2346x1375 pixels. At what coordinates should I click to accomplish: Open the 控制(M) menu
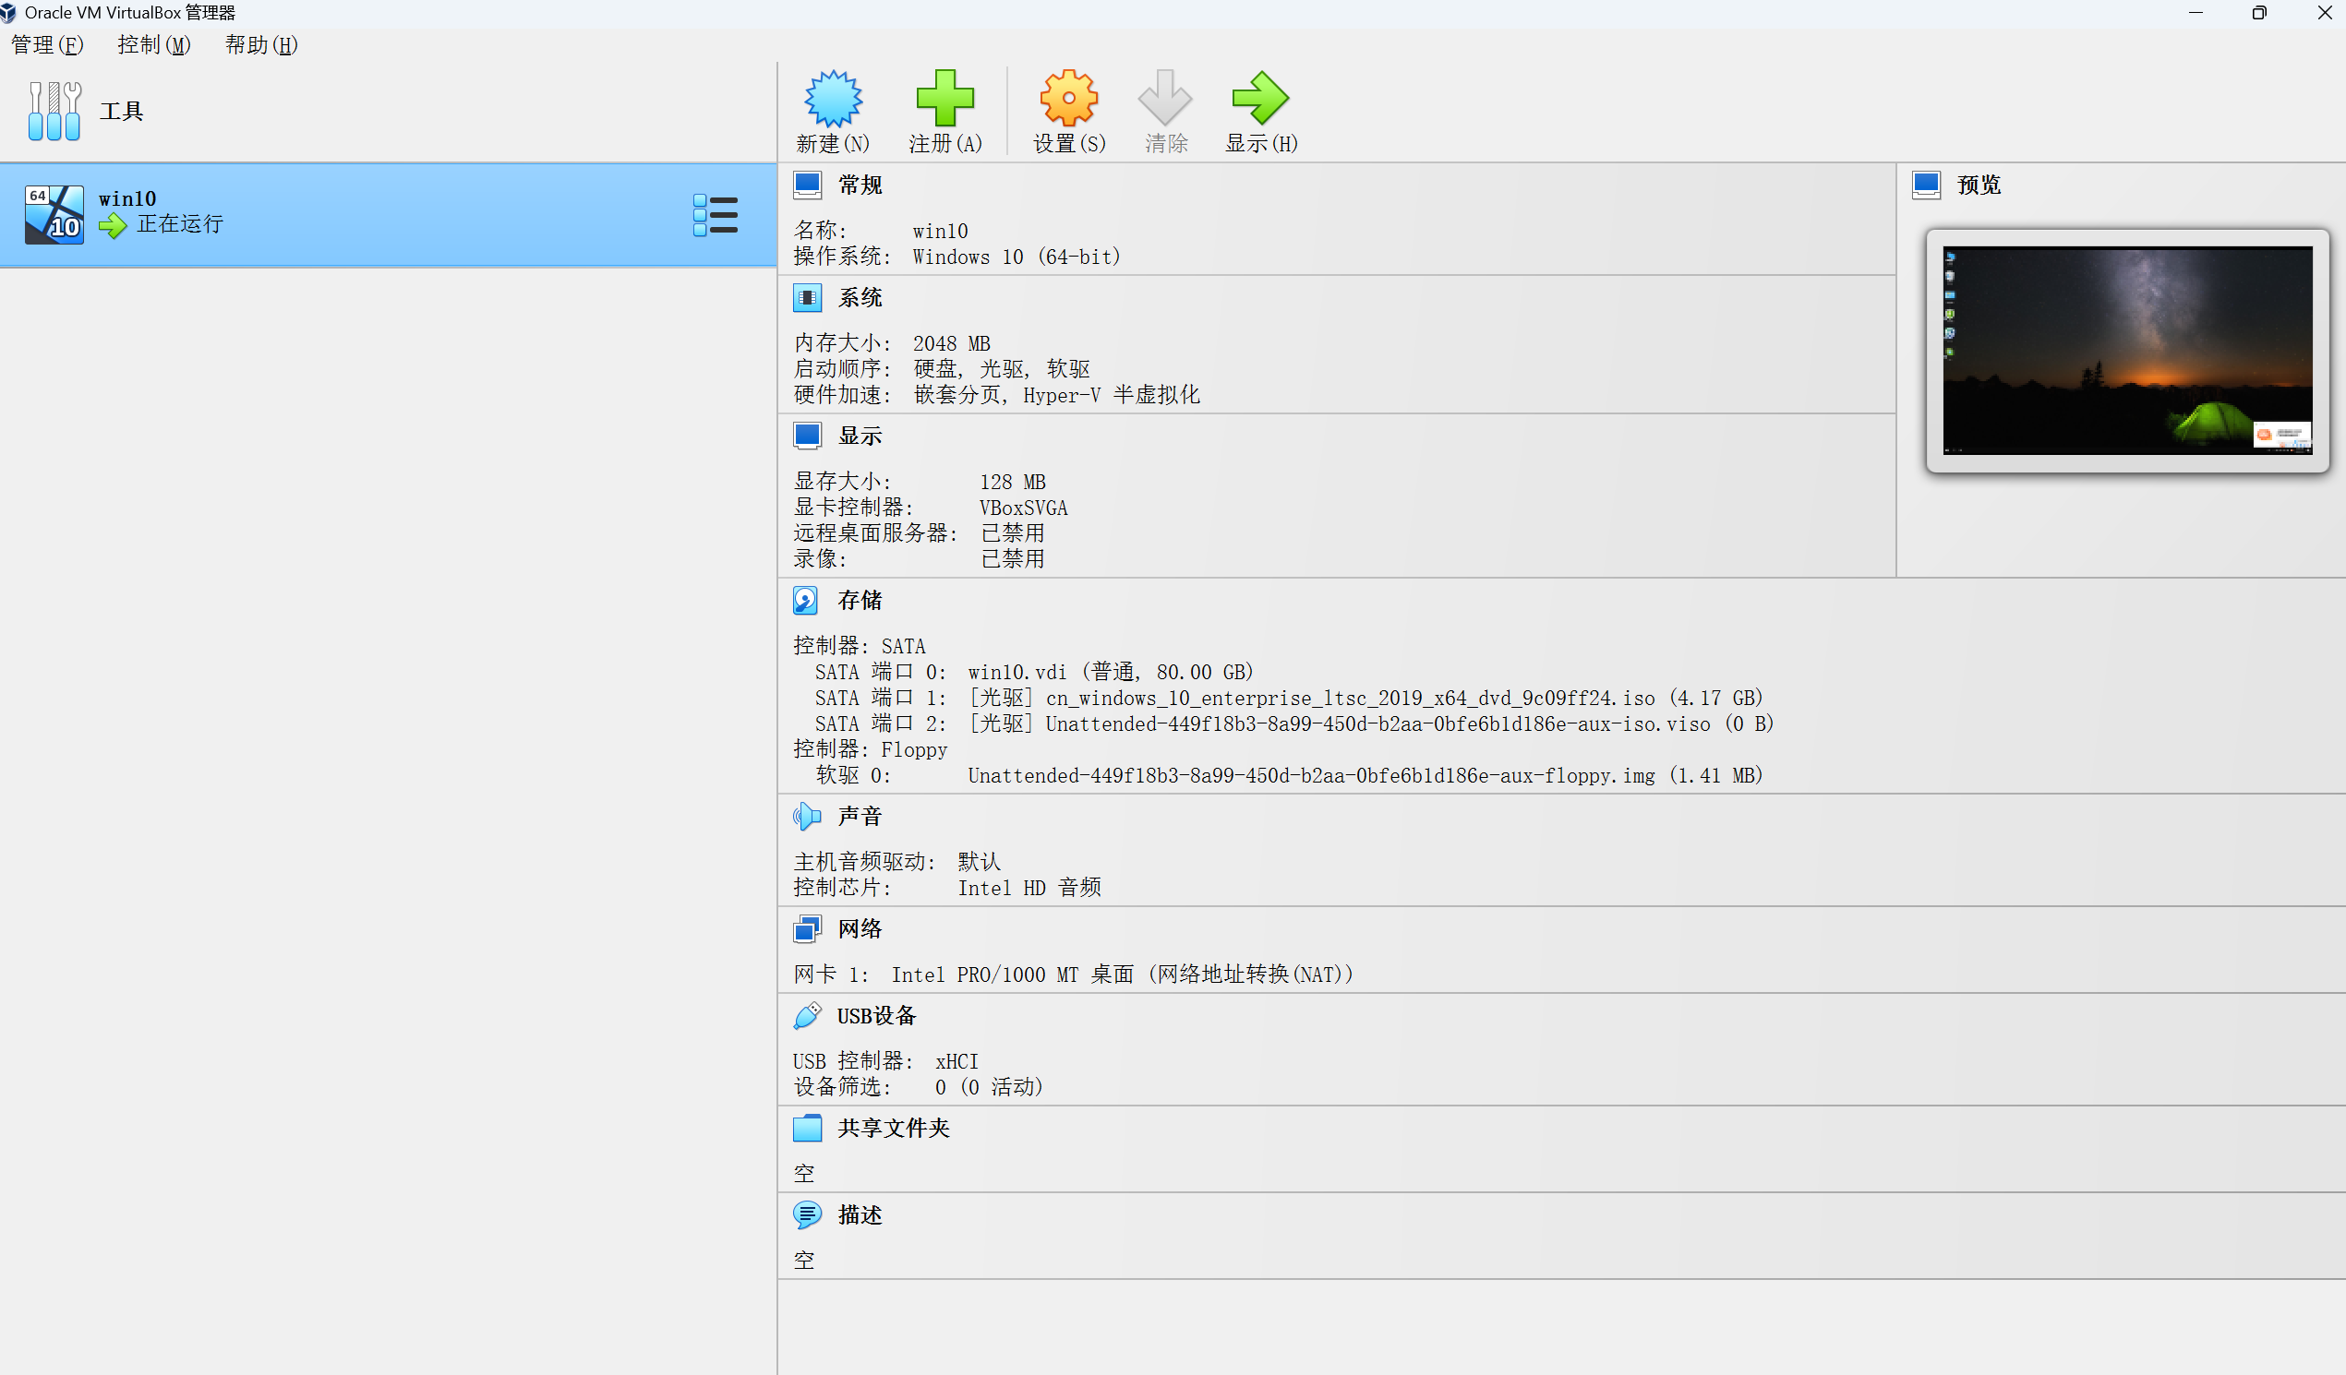[153, 44]
